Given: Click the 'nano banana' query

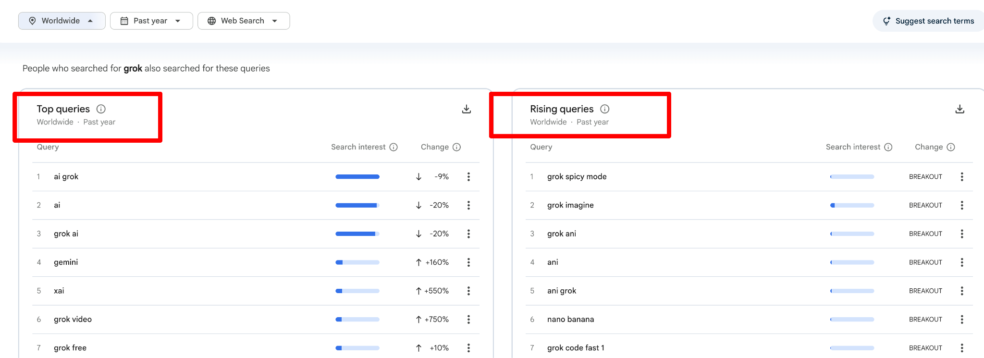Looking at the screenshot, I should click(x=570, y=320).
